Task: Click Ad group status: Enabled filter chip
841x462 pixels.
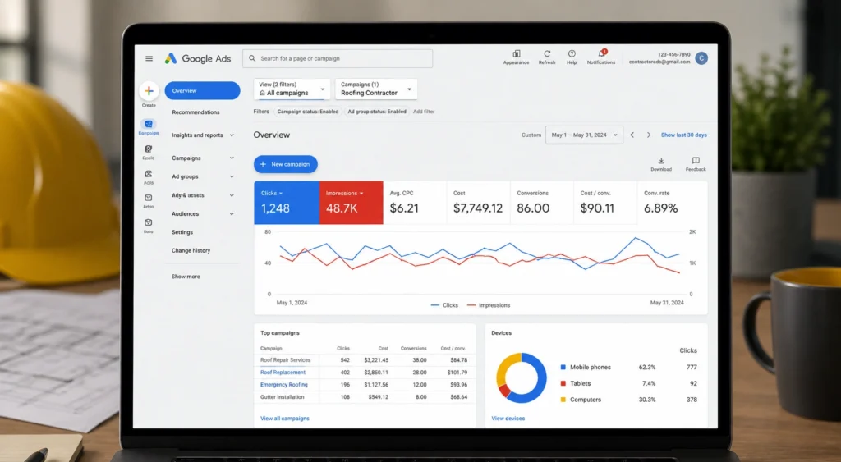Action: pos(376,112)
